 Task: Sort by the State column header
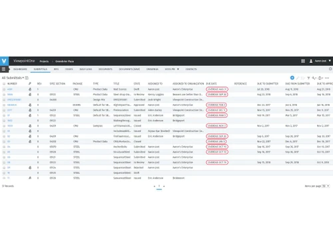click(137, 83)
